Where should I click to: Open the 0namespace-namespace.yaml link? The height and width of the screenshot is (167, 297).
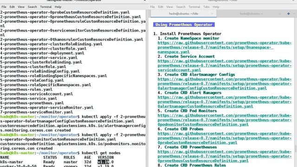tap(225, 47)
